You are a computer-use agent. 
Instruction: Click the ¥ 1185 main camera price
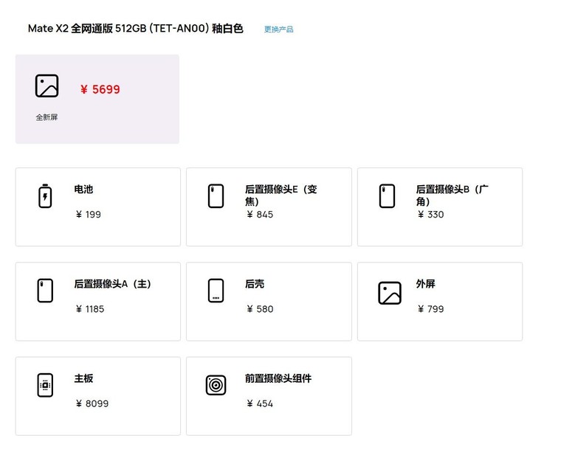[89, 309]
